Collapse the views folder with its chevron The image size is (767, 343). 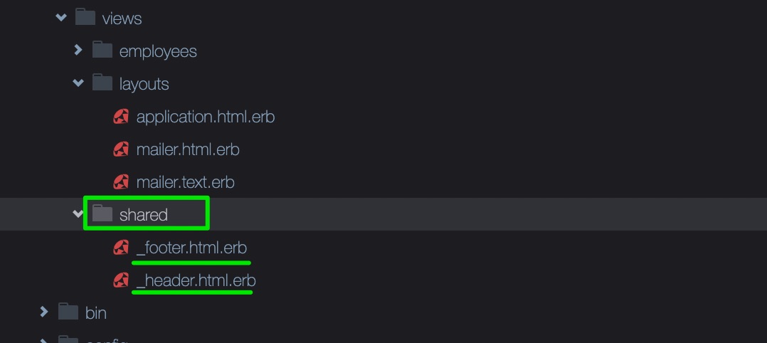point(61,18)
